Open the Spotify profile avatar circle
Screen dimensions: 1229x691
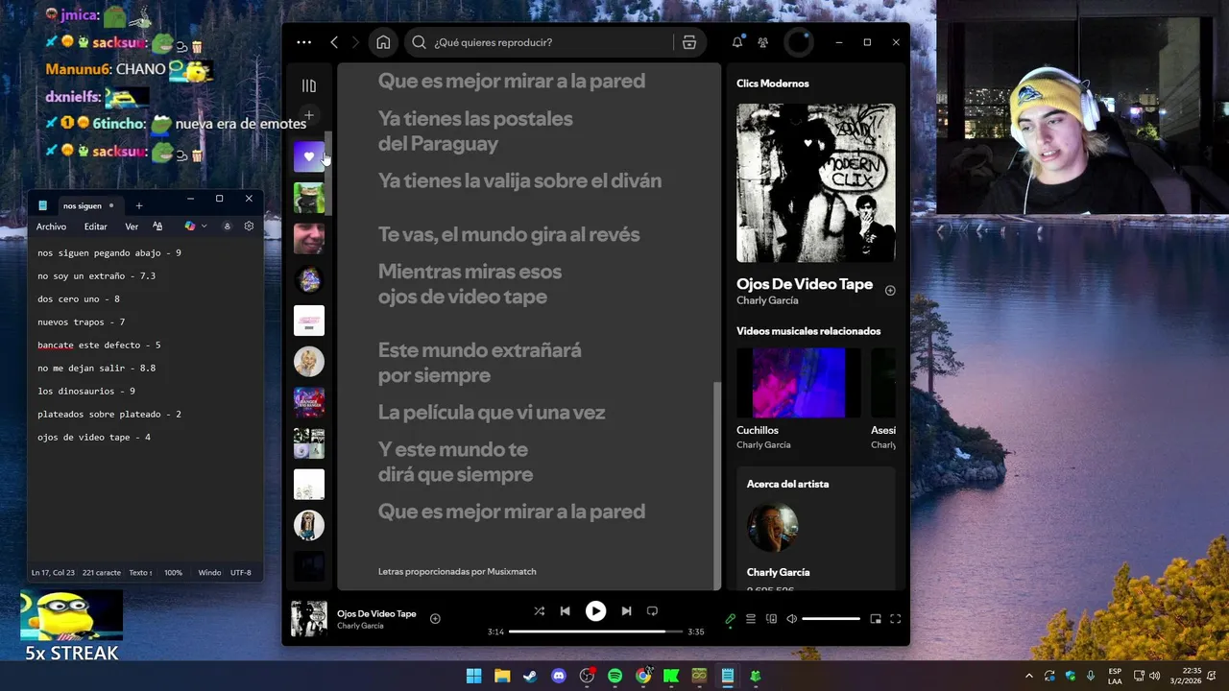coord(798,42)
